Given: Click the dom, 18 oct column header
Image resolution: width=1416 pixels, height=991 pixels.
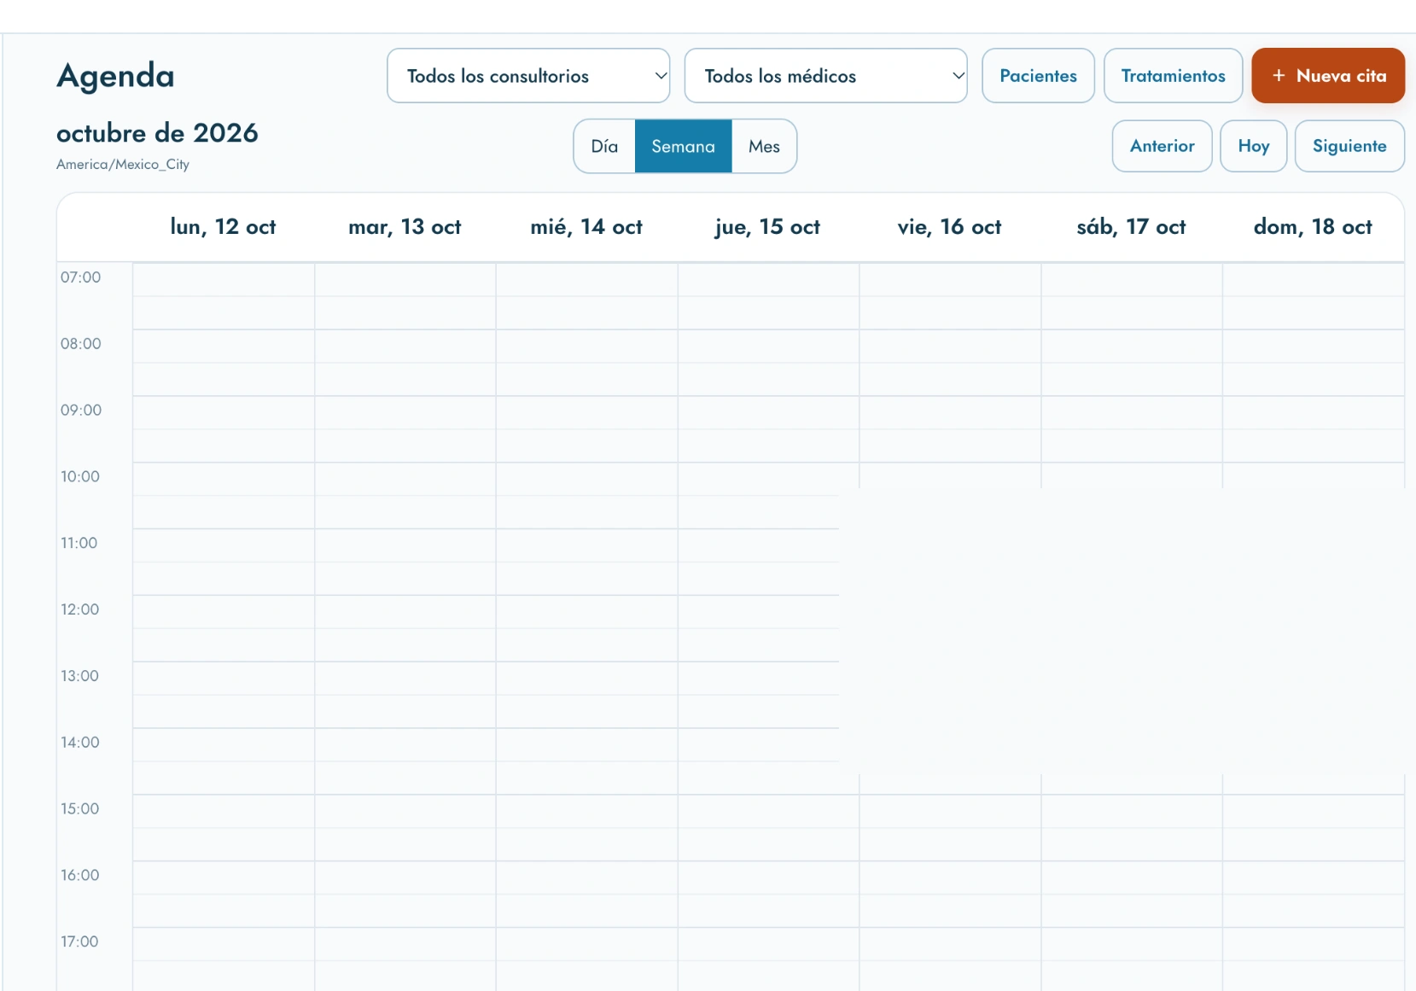Looking at the screenshot, I should 1313,227.
